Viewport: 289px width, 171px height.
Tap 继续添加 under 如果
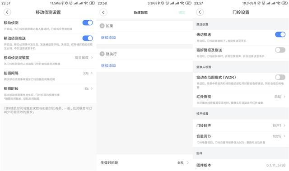(108, 37)
